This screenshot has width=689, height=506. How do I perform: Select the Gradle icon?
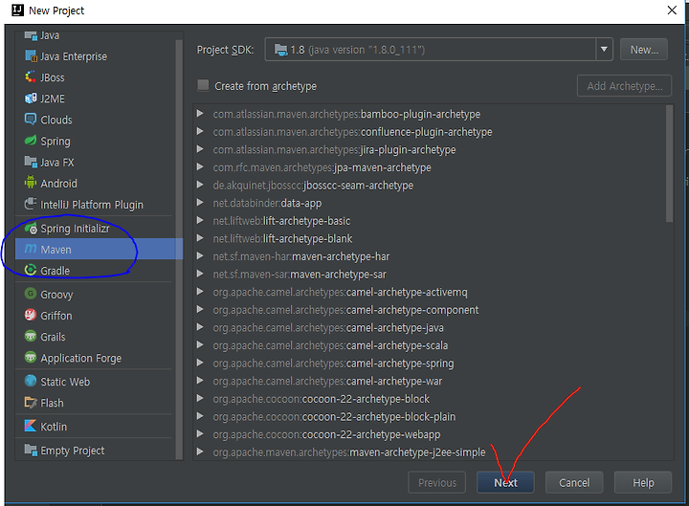coord(31,270)
